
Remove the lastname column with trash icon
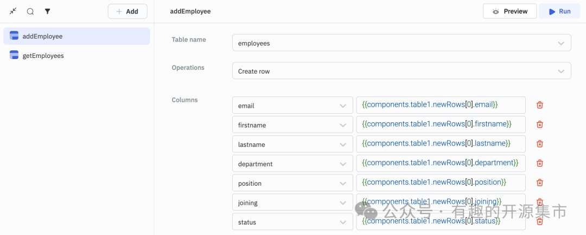coord(540,144)
